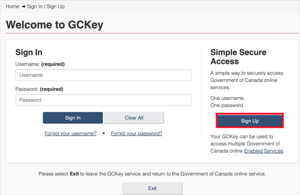Open the Enabled Services link
300x195 pixels.
pos(263,151)
